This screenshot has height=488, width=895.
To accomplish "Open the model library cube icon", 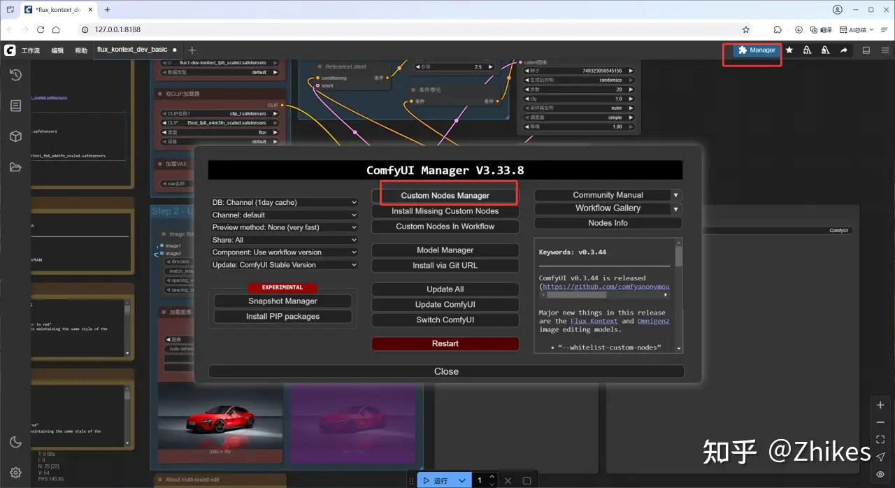I will (x=15, y=136).
